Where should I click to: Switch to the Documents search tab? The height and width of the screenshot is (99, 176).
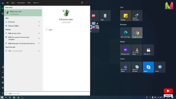[x=21, y=3]
